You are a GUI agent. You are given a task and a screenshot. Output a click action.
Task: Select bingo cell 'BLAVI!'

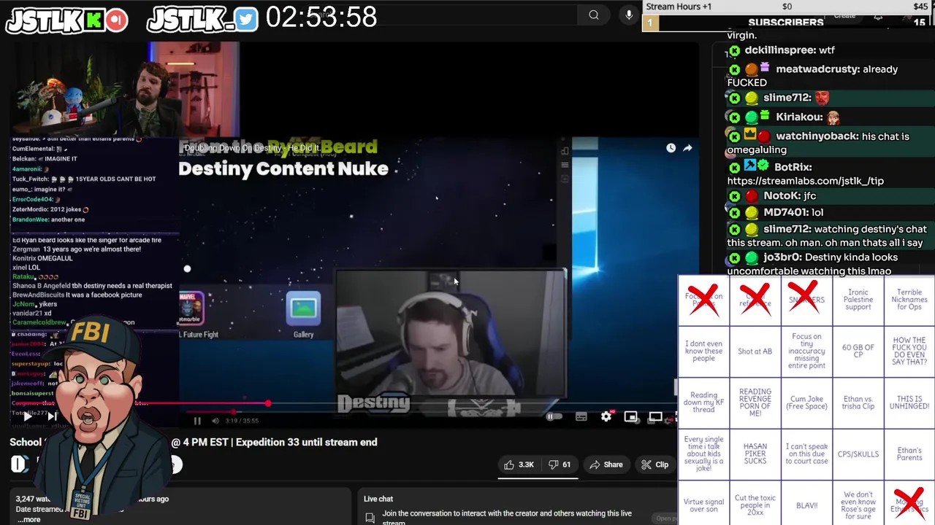(806, 505)
